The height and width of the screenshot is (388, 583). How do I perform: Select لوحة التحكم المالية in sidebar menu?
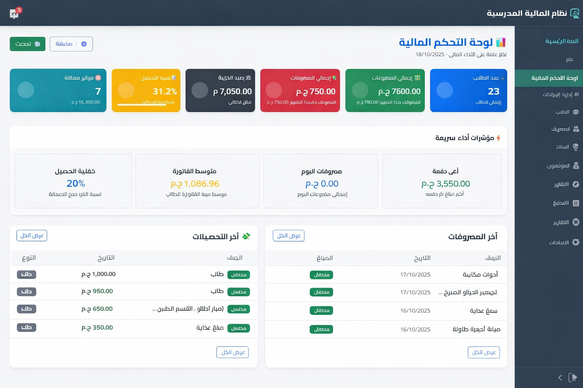tap(554, 78)
